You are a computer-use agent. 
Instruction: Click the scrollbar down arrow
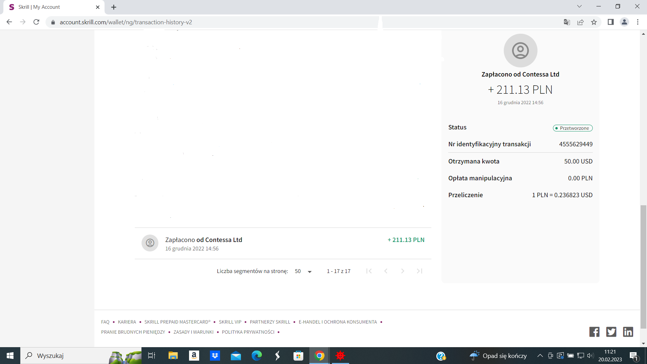point(643,343)
